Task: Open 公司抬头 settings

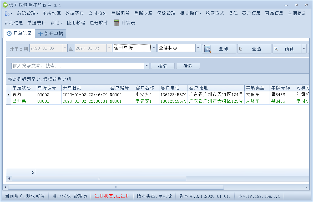Action: pos(97,13)
